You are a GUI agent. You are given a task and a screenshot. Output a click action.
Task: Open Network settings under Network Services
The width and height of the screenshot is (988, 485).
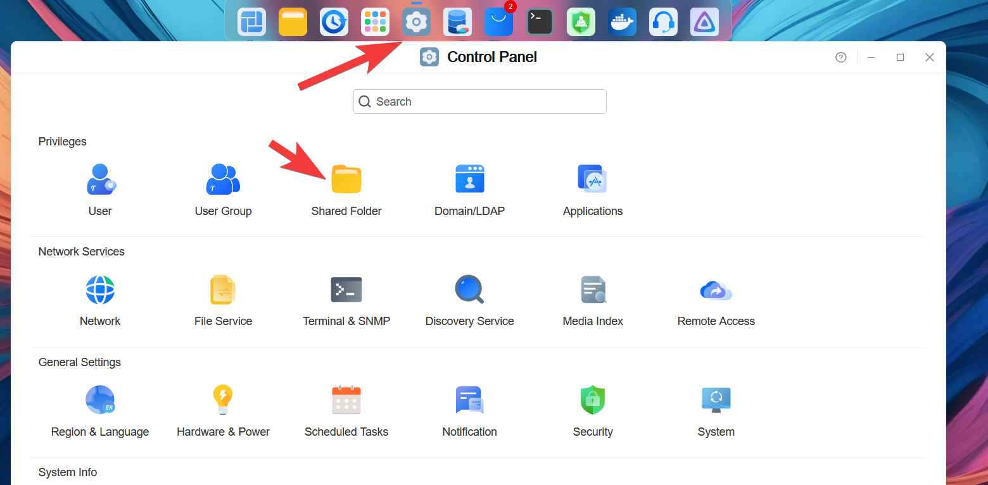pyautogui.click(x=100, y=290)
